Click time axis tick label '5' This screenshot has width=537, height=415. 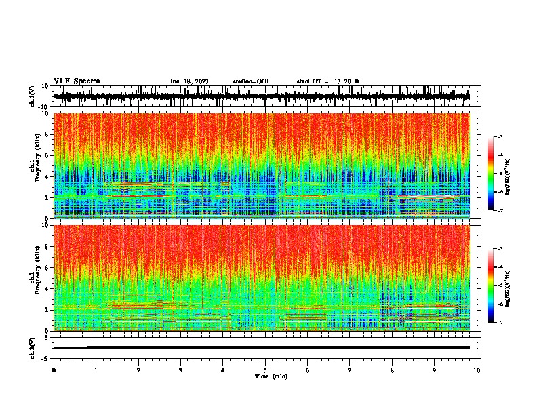click(265, 370)
